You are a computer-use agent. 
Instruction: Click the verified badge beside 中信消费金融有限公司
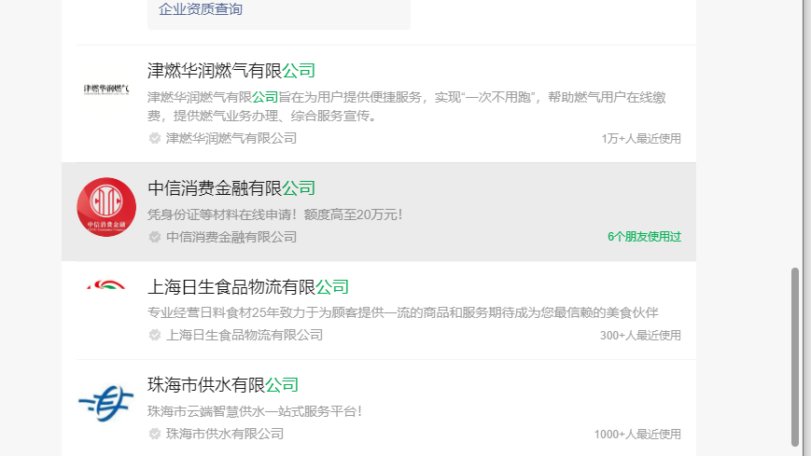(x=155, y=237)
